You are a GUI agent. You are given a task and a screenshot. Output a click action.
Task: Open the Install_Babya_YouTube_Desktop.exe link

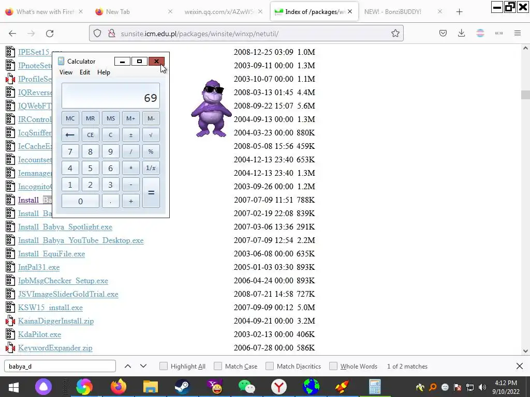81,240
